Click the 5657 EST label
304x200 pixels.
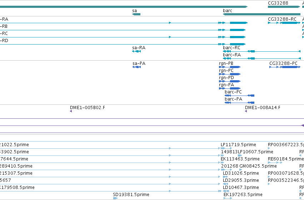coord(5,180)
